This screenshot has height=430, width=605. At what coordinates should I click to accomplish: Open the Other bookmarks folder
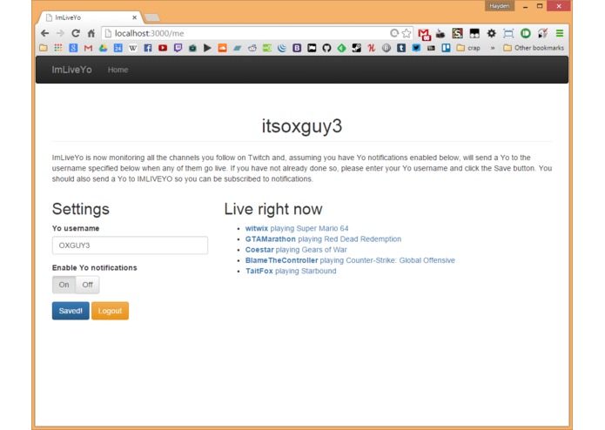click(x=534, y=48)
